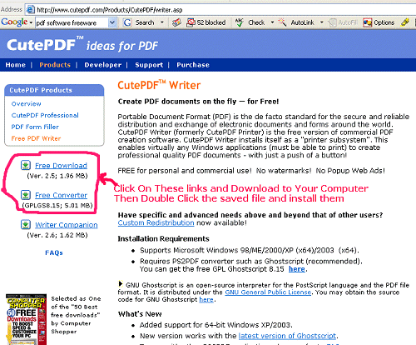The width and height of the screenshot is (416, 345).
Task: Click the AutoLink wand button
Action: [296, 22]
